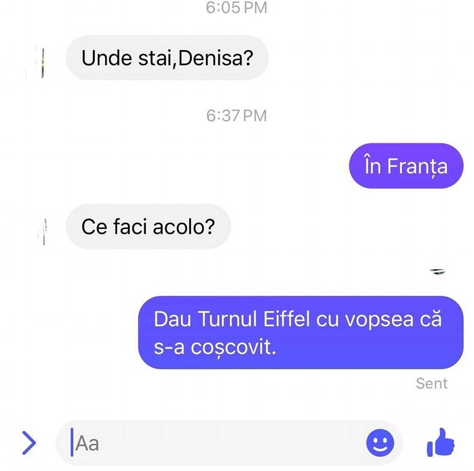Tap the thumbs-up like icon
This screenshot has width=474, height=471.
[x=440, y=442]
